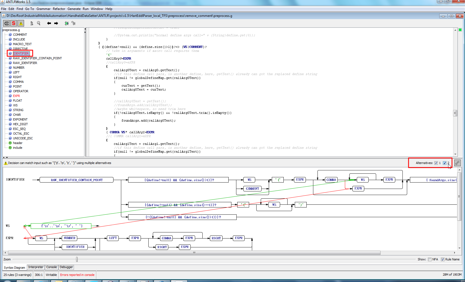Click the linked nodes icon beside Alternatives

(458, 163)
